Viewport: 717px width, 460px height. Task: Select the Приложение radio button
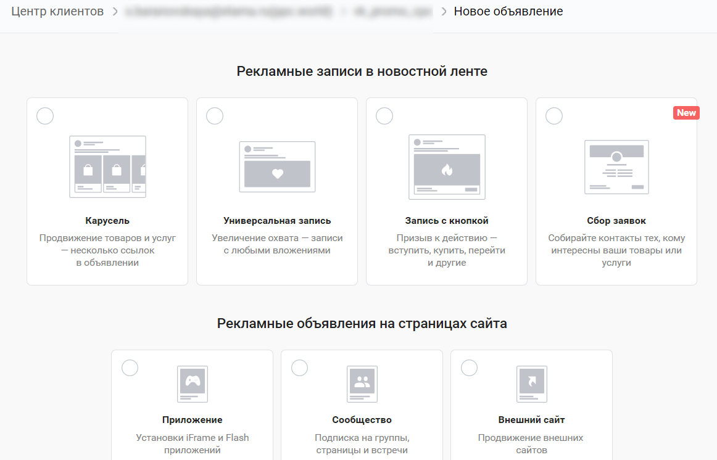tap(130, 368)
